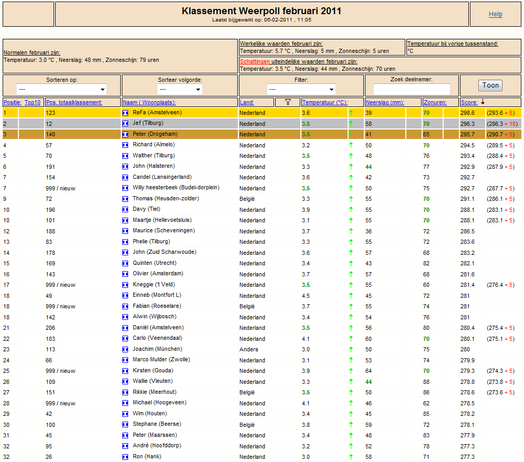This screenshot has height=462, width=524.
Task: Open the Help link
Action: tap(495, 14)
